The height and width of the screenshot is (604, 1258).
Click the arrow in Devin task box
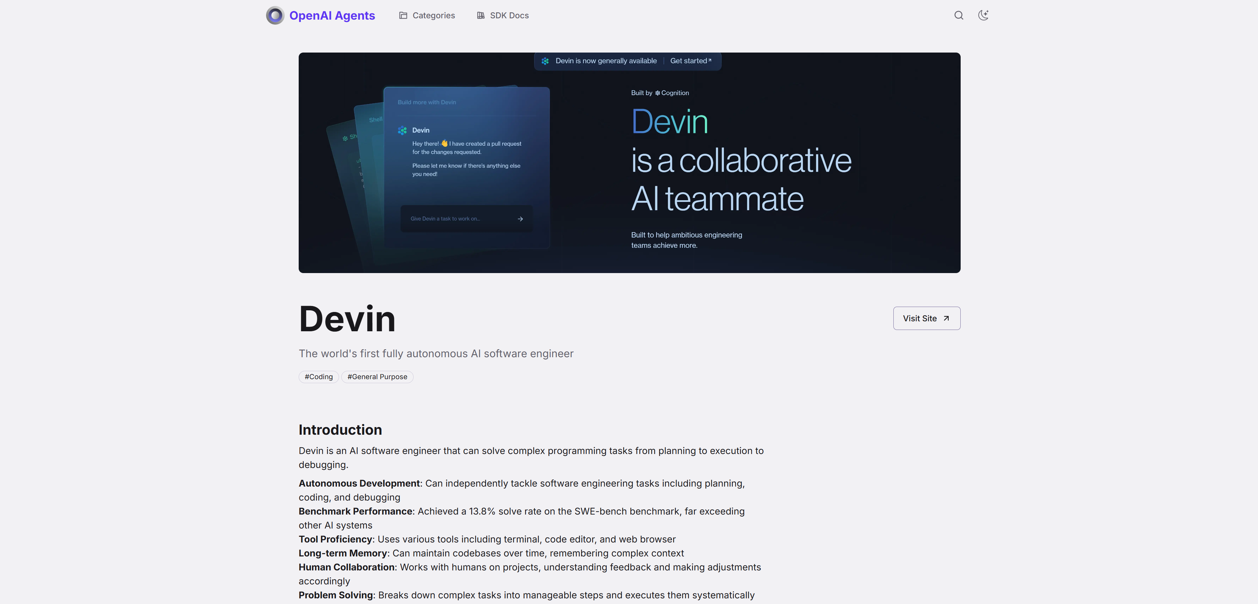(520, 219)
